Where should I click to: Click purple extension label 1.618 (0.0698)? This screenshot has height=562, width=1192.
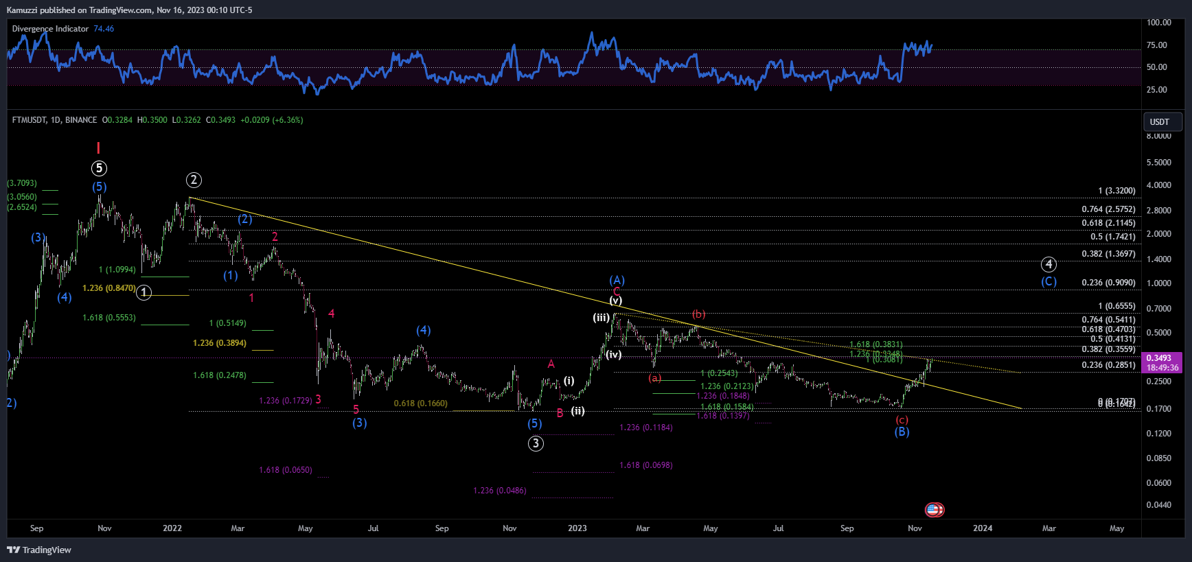645,465
